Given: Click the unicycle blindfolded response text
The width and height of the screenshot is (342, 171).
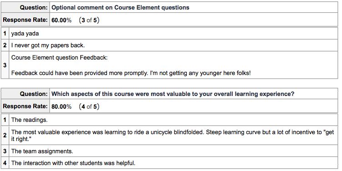Looking at the screenshot, I should tap(173, 136).
